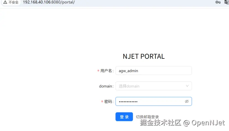Open the saved password key icon
The height and width of the screenshot is (131, 229).
point(218,2)
